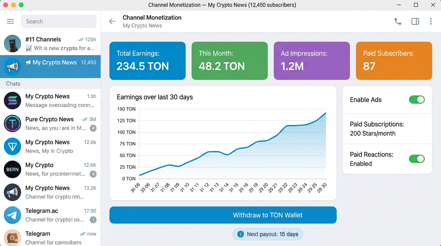Click the Next payout: 15 days pill
441x246 pixels.
[x=268, y=234]
